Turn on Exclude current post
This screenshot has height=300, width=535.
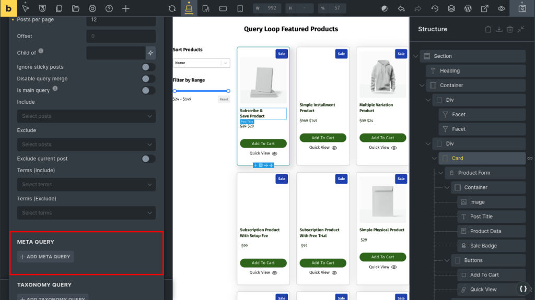coord(148,159)
